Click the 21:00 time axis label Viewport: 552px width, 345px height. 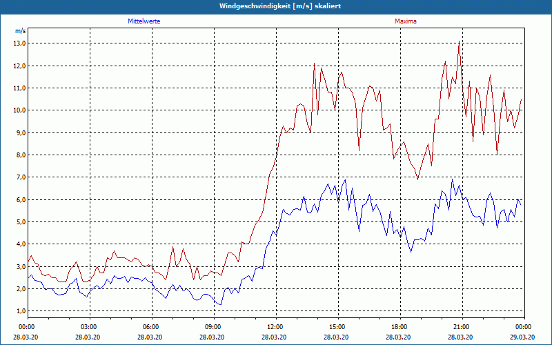point(462,327)
